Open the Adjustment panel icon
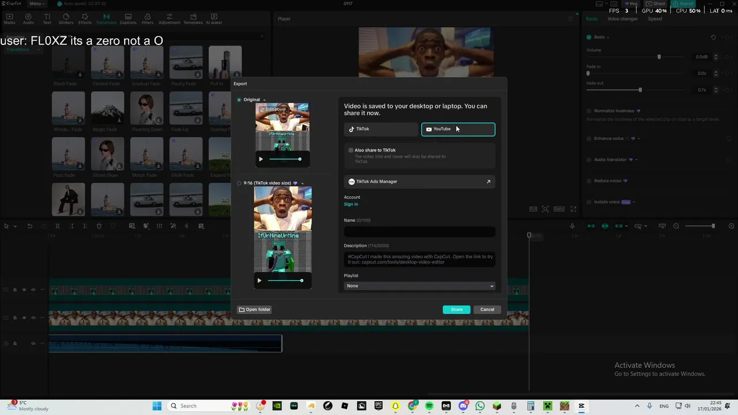 click(x=170, y=19)
